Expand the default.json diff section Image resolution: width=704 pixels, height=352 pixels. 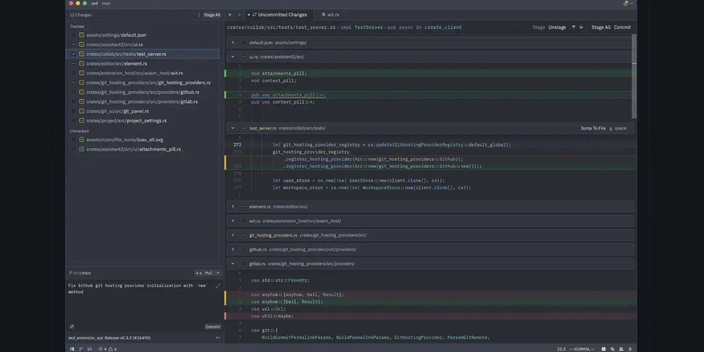pos(233,42)
